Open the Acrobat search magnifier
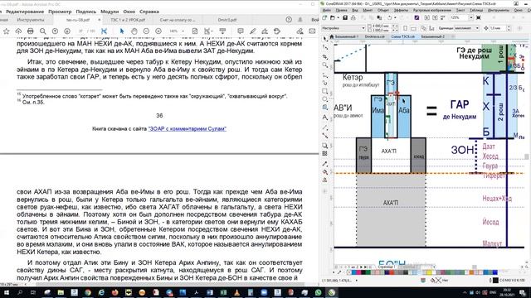This screenshot has width=531, height=298. pyautogui.click(x=42, y=31)
